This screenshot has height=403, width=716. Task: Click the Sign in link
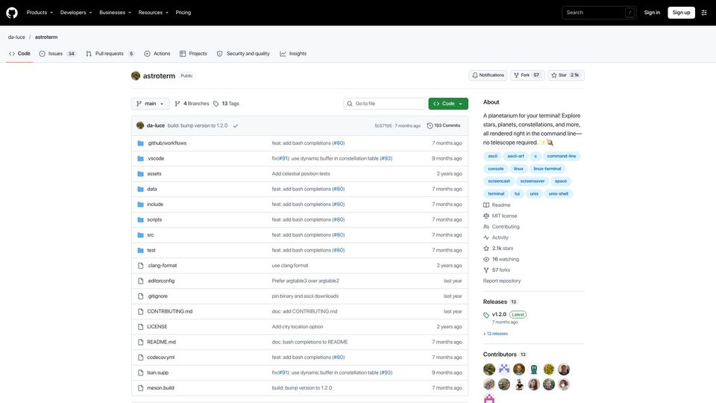click(x=652, y=13)
